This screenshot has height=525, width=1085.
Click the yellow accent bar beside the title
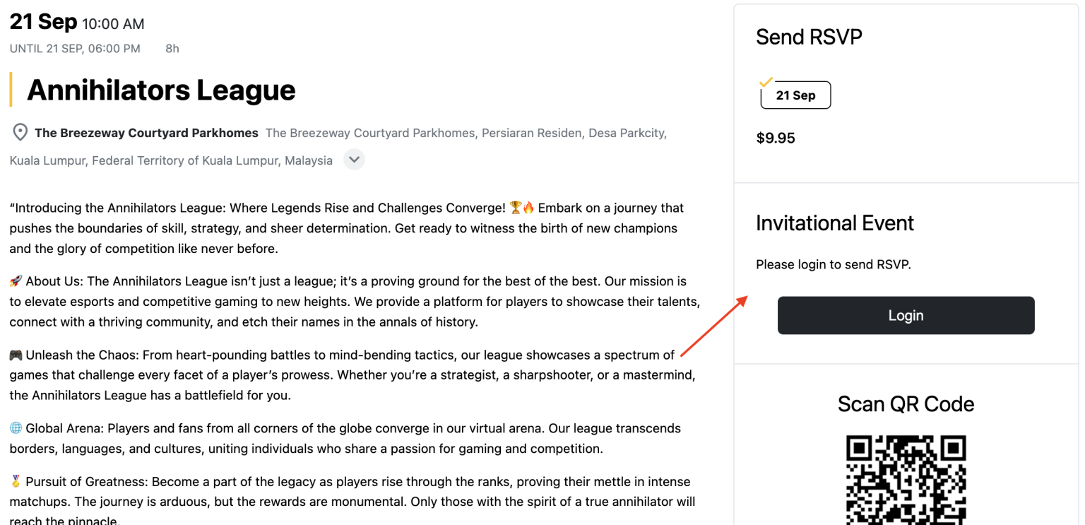click(11, 89)
